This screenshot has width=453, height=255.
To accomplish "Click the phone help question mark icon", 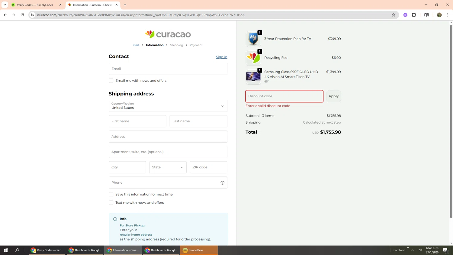I will click(x=222, y=182).
